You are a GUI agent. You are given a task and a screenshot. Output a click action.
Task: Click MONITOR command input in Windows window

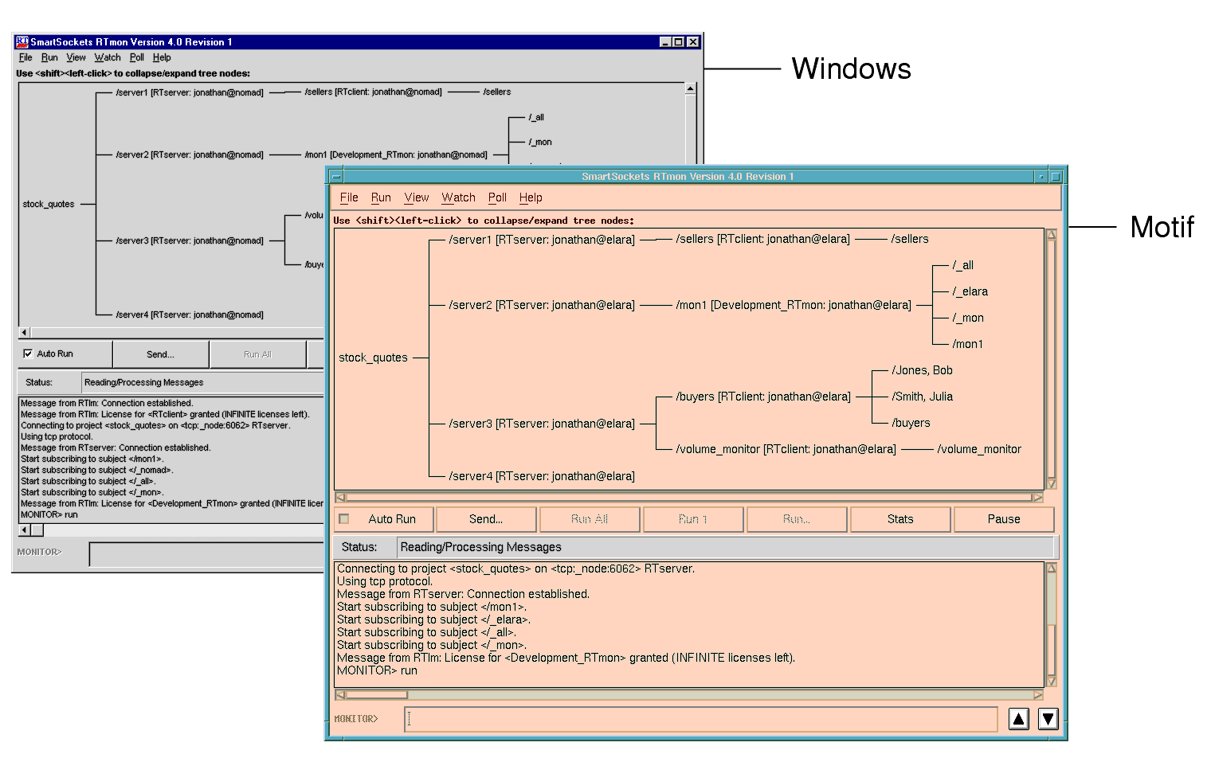(207, 554)
